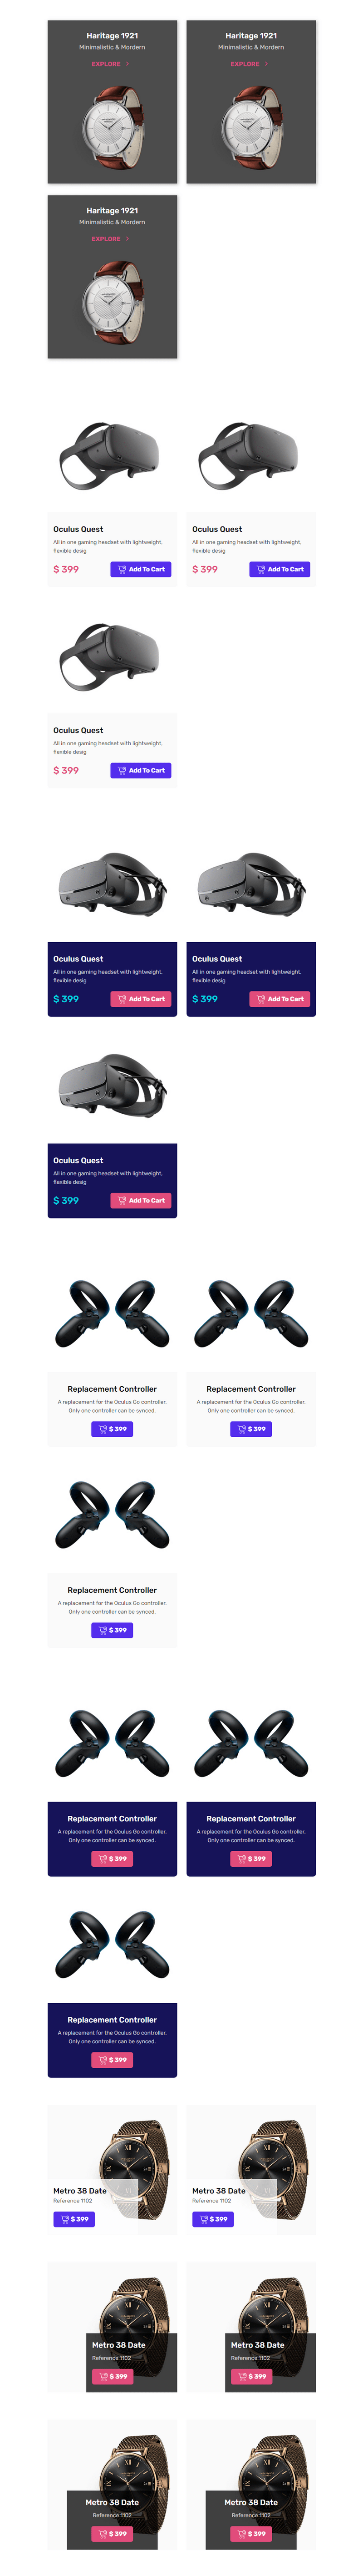Screen dimensions: 363x2576
Task: Click EXPLORE link in top-left Haritage 1921 card
Action: coord(106,64)
